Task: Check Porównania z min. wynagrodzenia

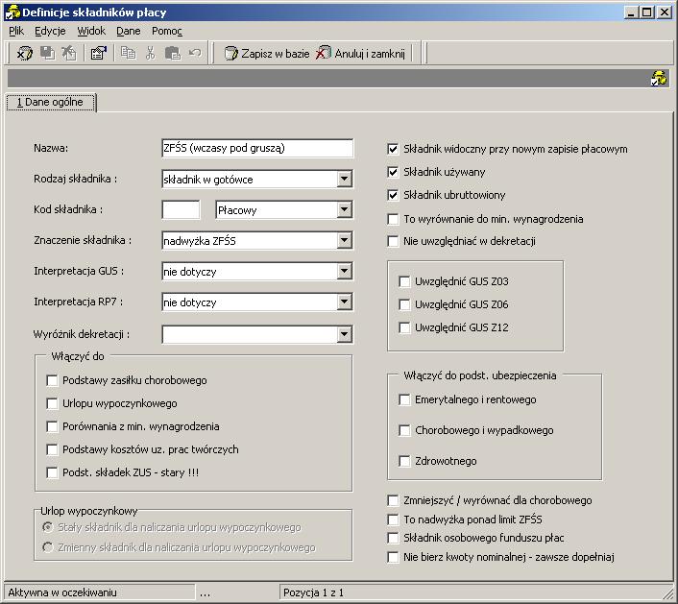Action: point(52,426)
